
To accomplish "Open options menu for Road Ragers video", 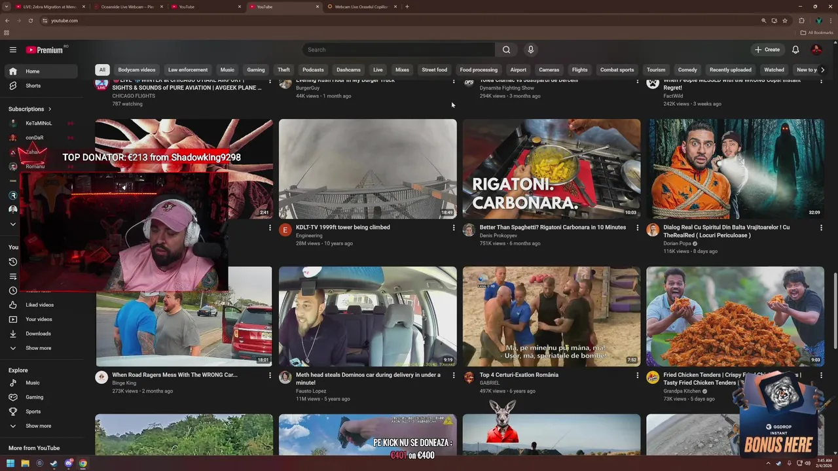I will pyautogui.click(x=270, y=375).
